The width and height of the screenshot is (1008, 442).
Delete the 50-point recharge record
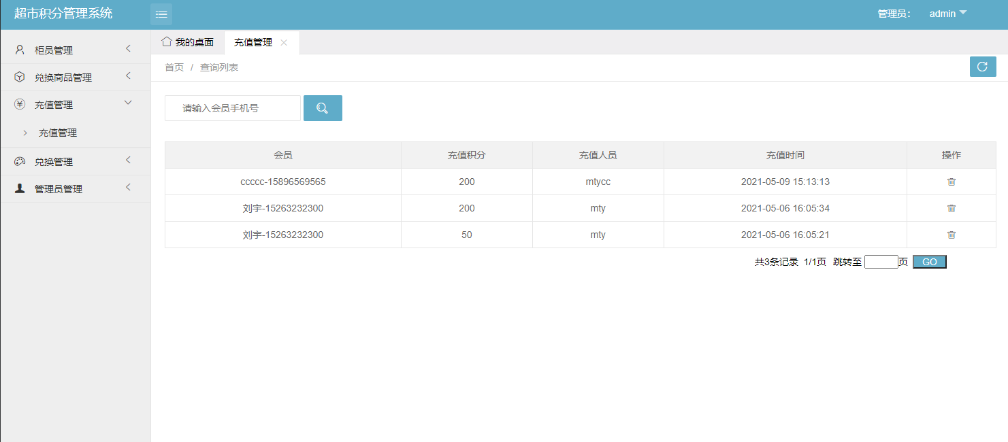pyautogui.click(x=952, y=235)
